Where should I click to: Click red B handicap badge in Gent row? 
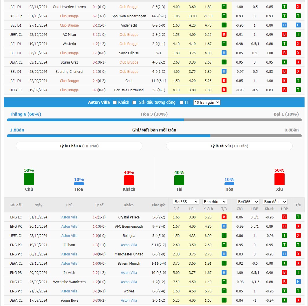pyautogui.click(x=284, y=81)
